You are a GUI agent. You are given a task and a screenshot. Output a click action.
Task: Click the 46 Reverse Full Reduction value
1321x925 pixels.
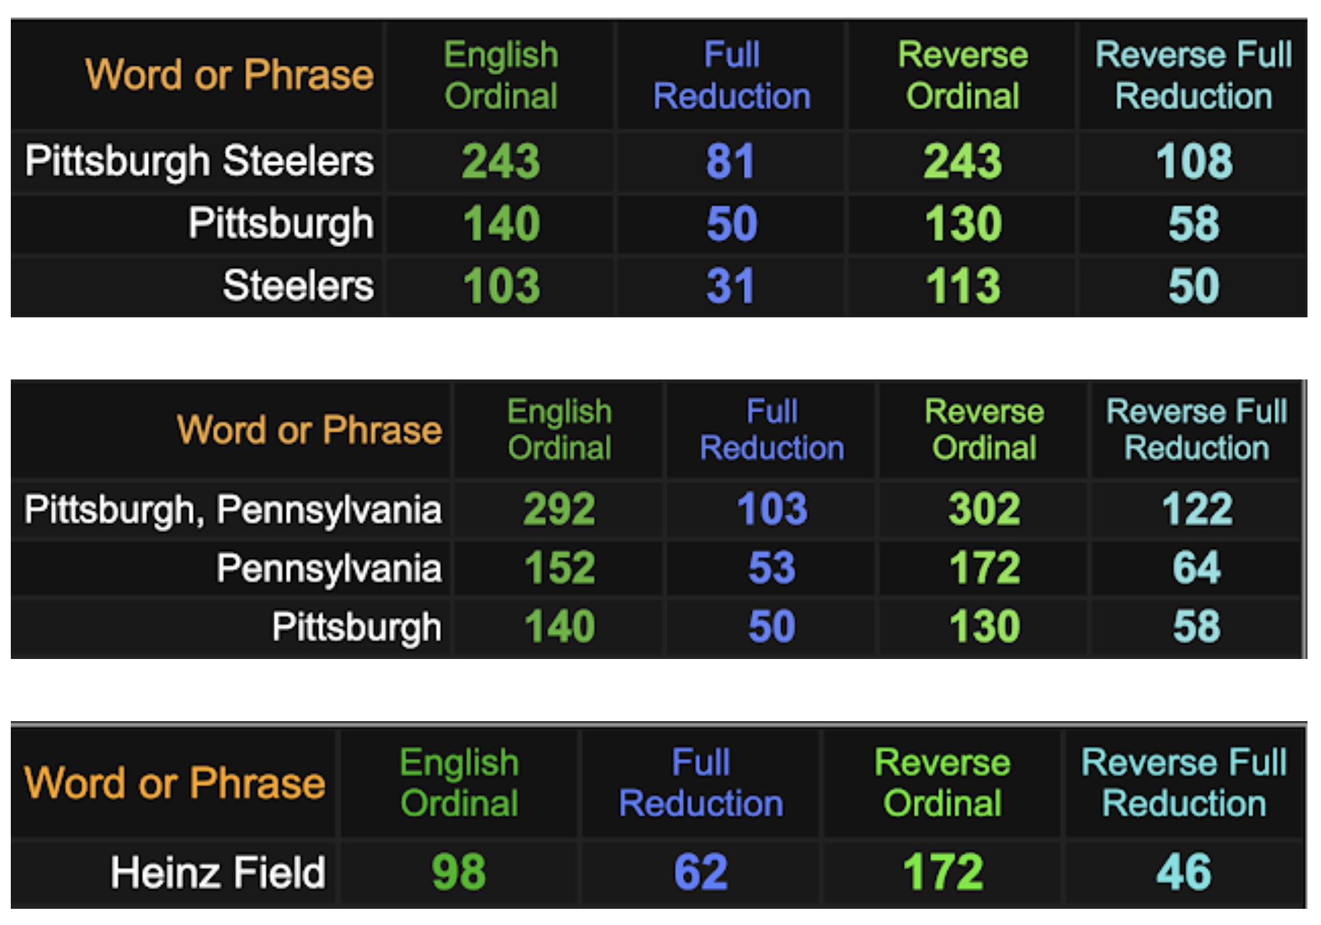1184,872
